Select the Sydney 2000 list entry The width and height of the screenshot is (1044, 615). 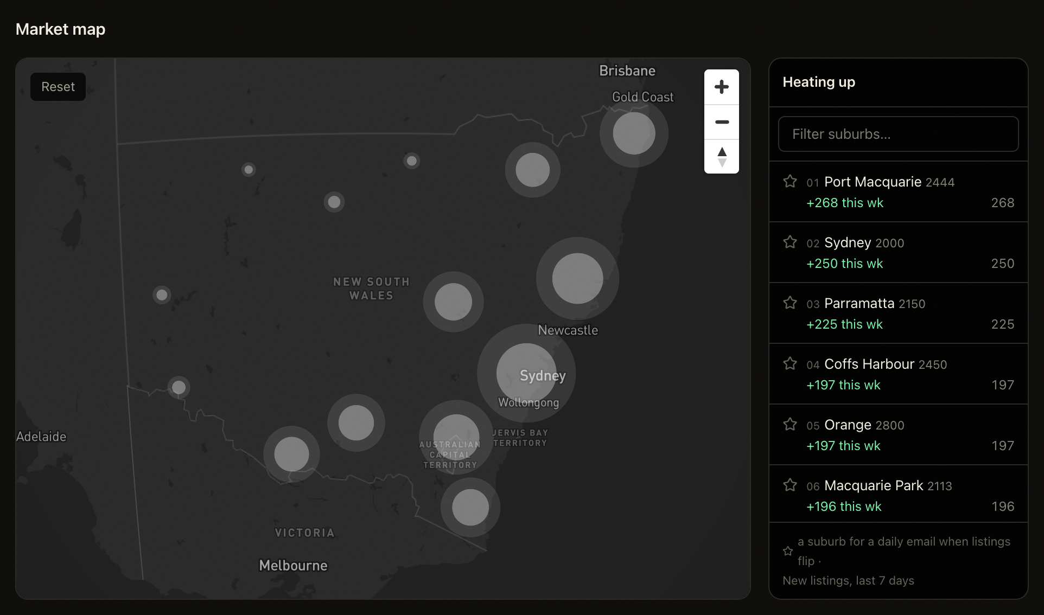point(898,253)
